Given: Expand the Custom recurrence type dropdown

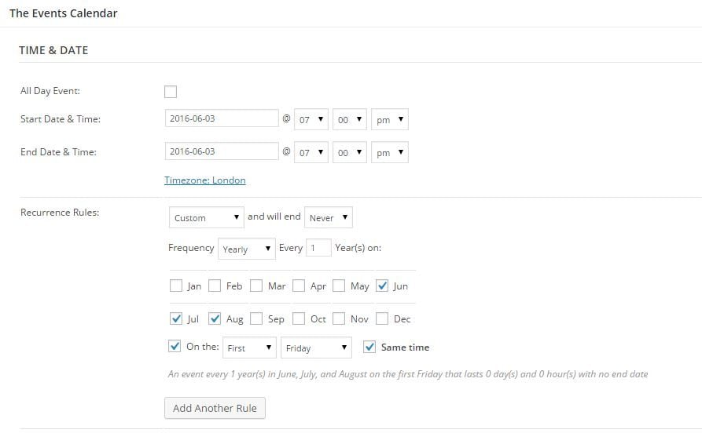Looking at the screenshot, I should click(206, 217).
